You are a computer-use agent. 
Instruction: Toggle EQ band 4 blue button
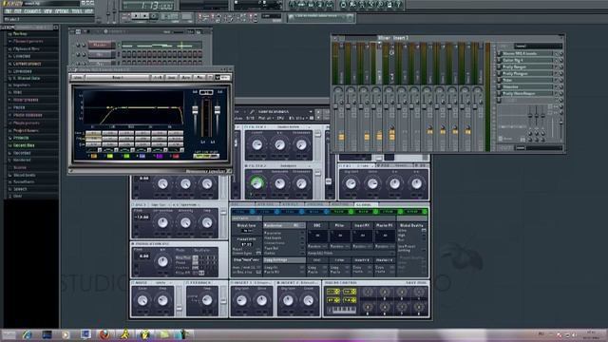(142, 156)
